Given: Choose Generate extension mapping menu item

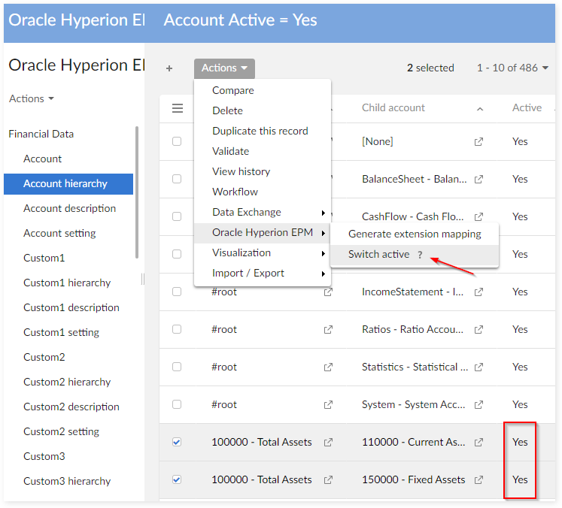Looking at the screenshot, I should click(x=414, y=234).
